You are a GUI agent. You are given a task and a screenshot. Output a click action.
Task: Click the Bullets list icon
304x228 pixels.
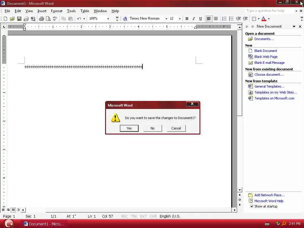click(231, 19)
